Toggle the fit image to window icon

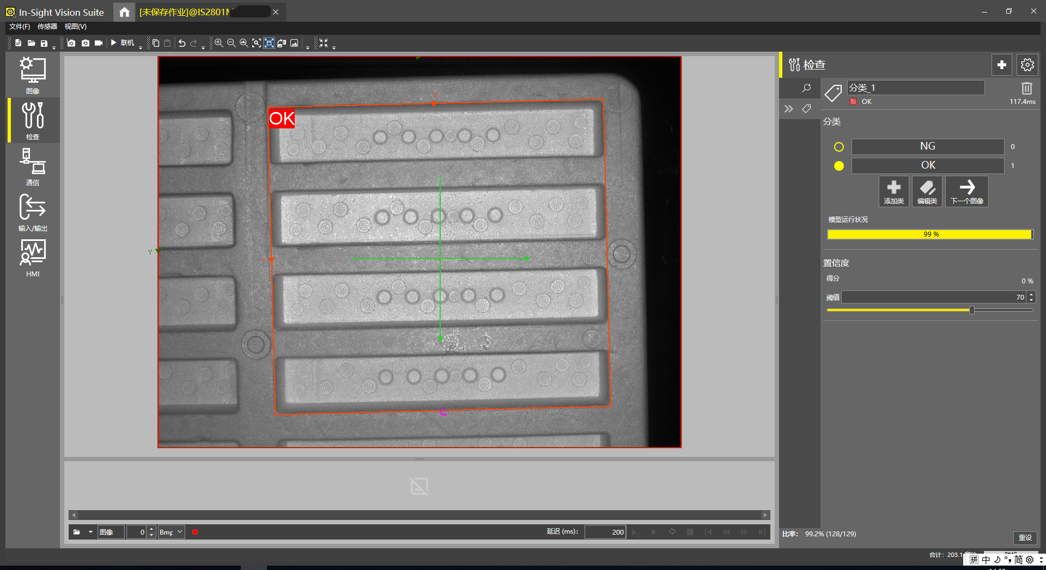tap(269, 43)
